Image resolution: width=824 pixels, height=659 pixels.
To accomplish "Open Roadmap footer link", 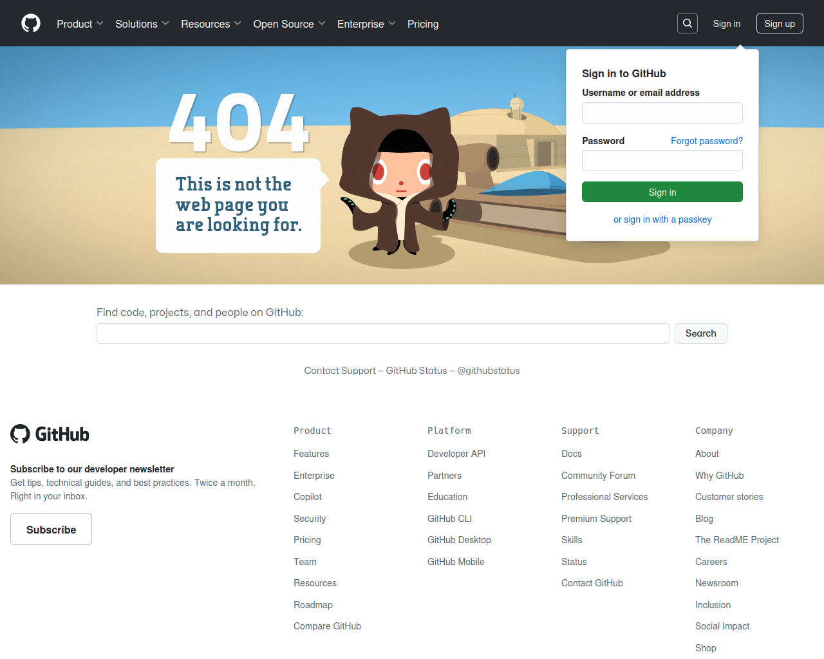I will click(x=313, y=605).
